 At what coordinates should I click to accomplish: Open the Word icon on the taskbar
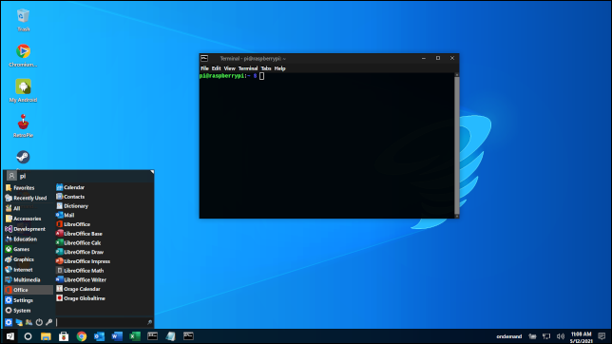117,336
